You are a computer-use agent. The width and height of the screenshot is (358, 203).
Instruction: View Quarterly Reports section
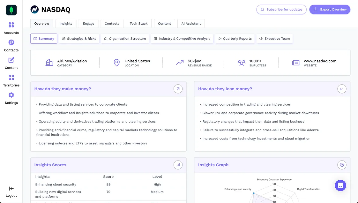pos(235,39)
